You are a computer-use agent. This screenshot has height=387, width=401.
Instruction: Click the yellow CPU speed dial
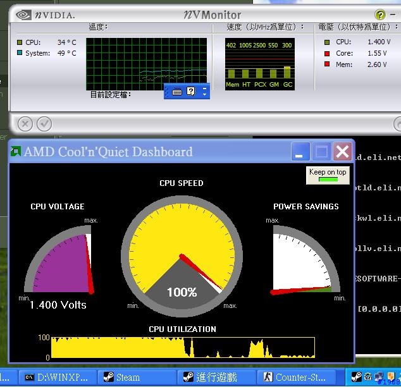click(182, 256)
